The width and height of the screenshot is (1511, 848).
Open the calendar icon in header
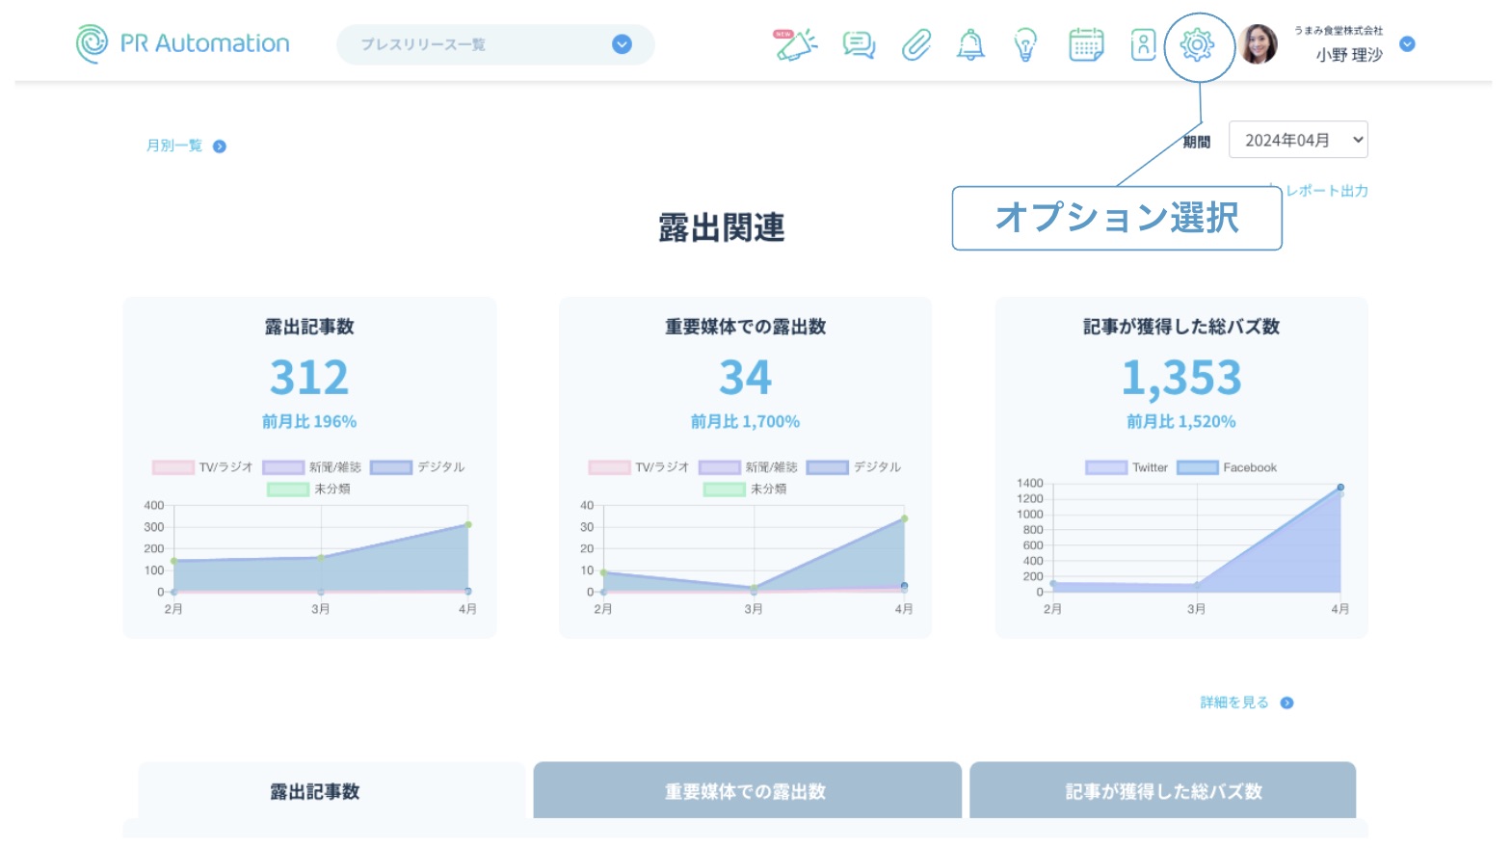[1086, 44]
